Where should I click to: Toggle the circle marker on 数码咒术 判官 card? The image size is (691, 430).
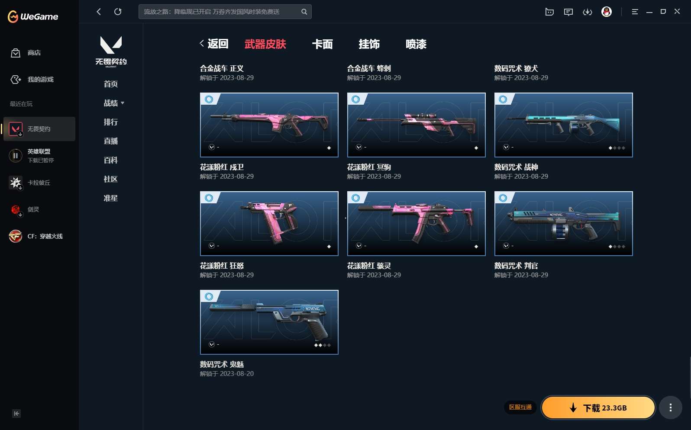pyautogui.click(x=503, y=198)
